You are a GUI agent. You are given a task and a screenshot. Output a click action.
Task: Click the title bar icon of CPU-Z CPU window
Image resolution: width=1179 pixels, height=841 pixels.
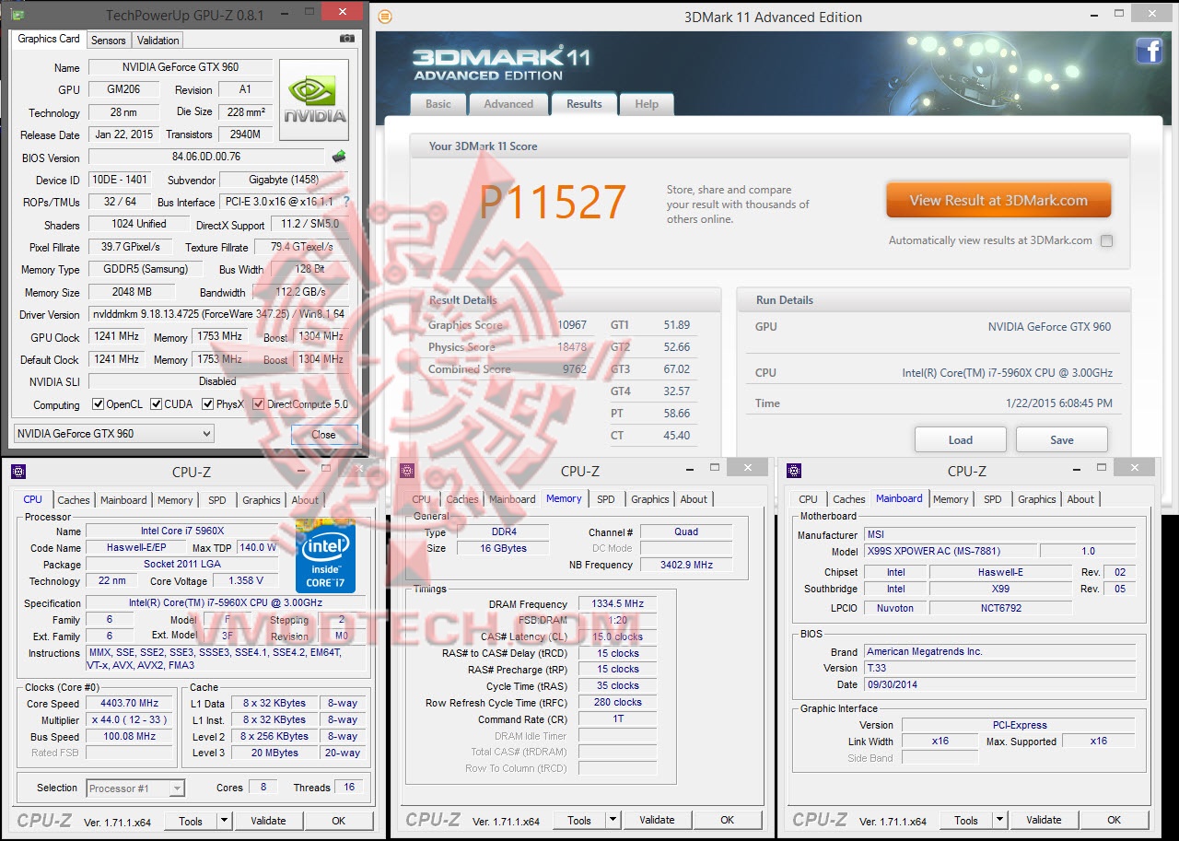[18, 472]
